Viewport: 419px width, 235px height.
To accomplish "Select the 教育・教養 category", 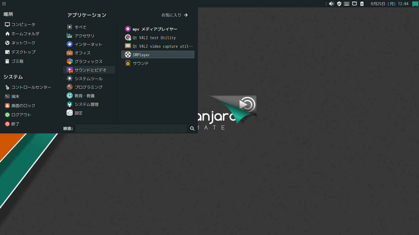I will tap(89, 95).
